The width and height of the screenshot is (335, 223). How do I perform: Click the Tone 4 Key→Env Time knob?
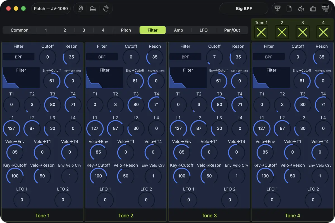tap(323, 81)
